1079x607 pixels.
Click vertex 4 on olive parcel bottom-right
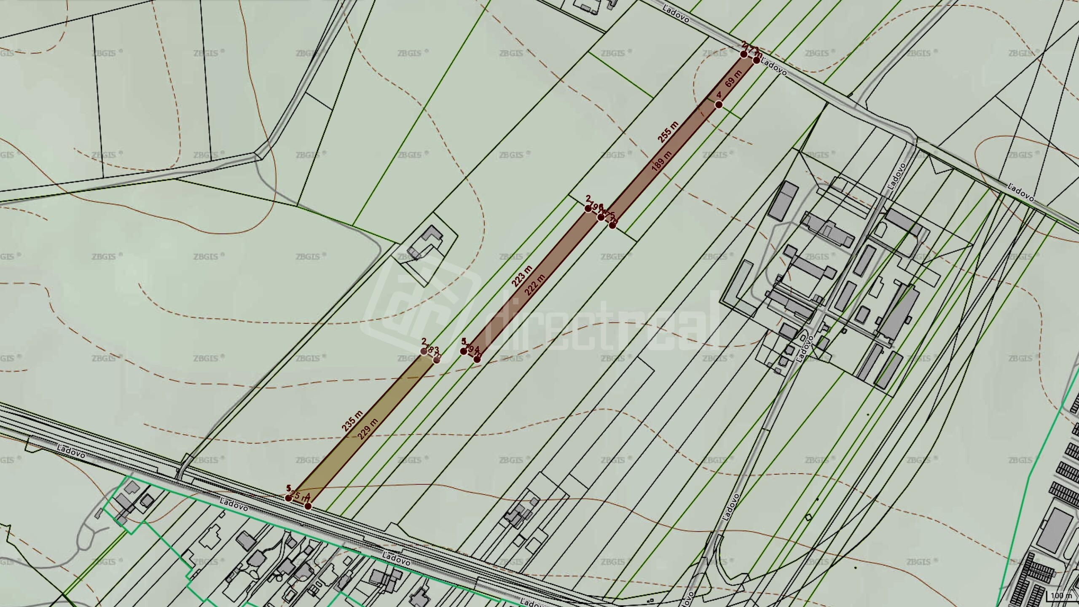(308, 506)
